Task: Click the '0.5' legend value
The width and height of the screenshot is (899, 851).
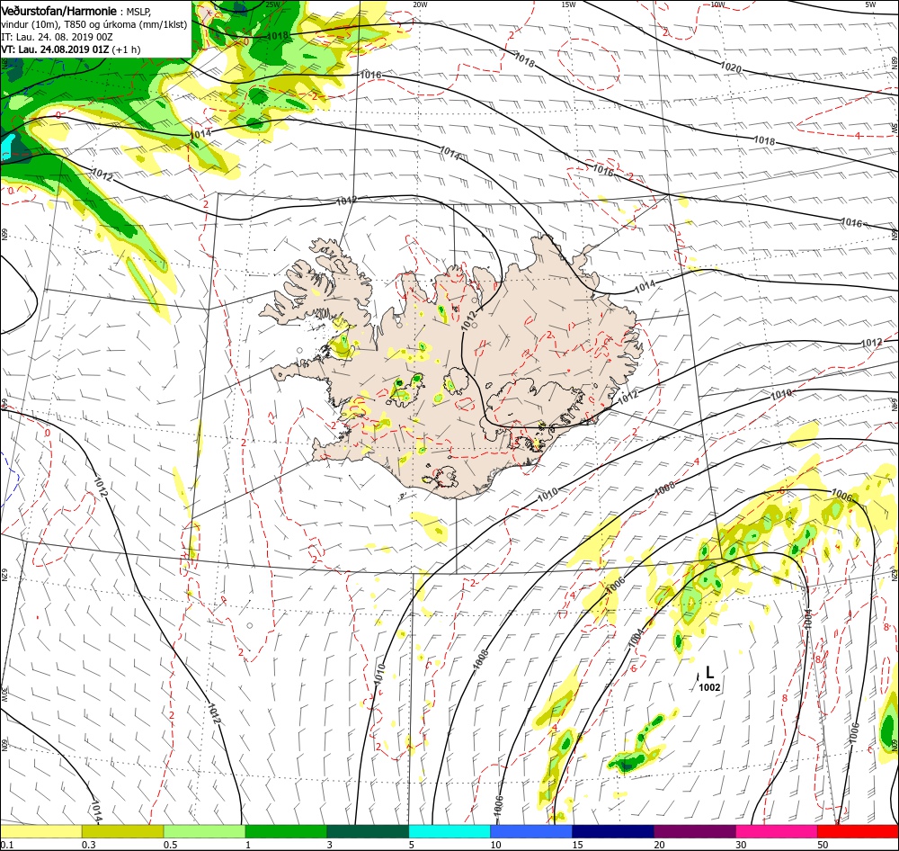Action: pos(170,845)
